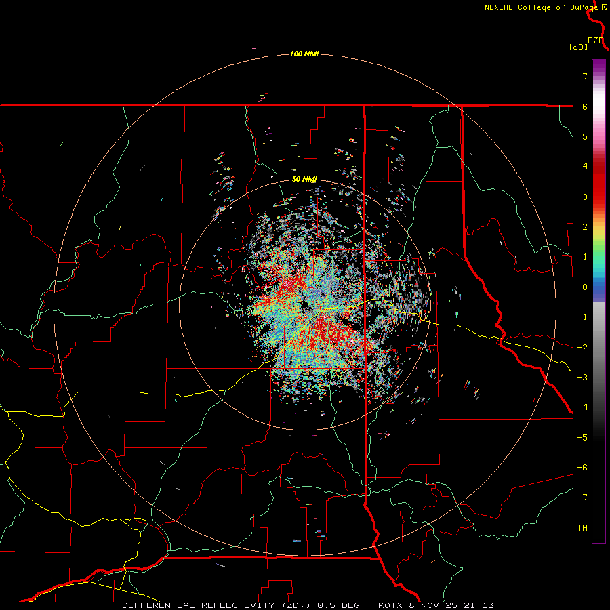Click the 6 dB tick on colorbar
Image resolution: width=610 pixels, height=610 pixels.
pos(585,106)
